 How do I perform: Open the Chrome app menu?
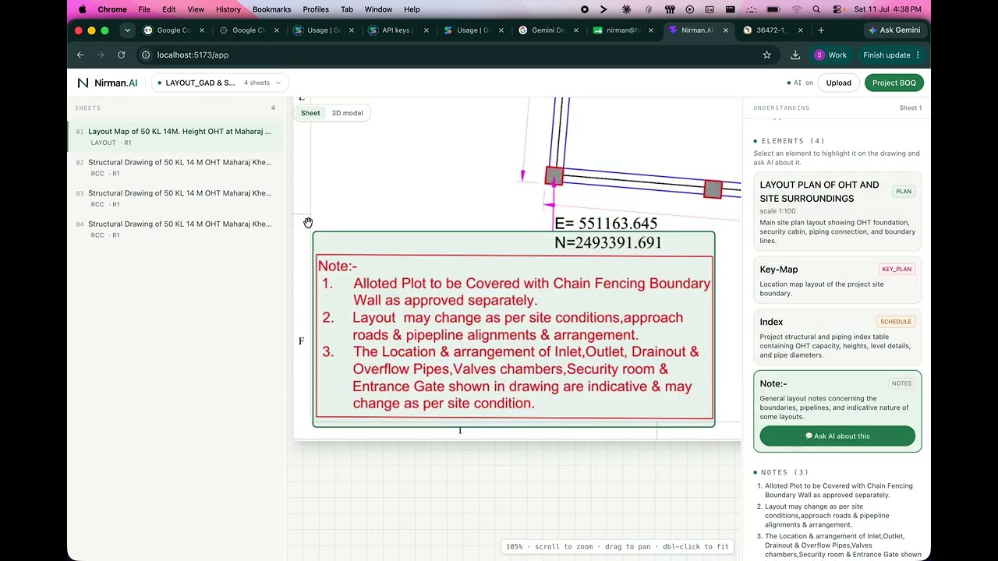click(x=112, y=9)
